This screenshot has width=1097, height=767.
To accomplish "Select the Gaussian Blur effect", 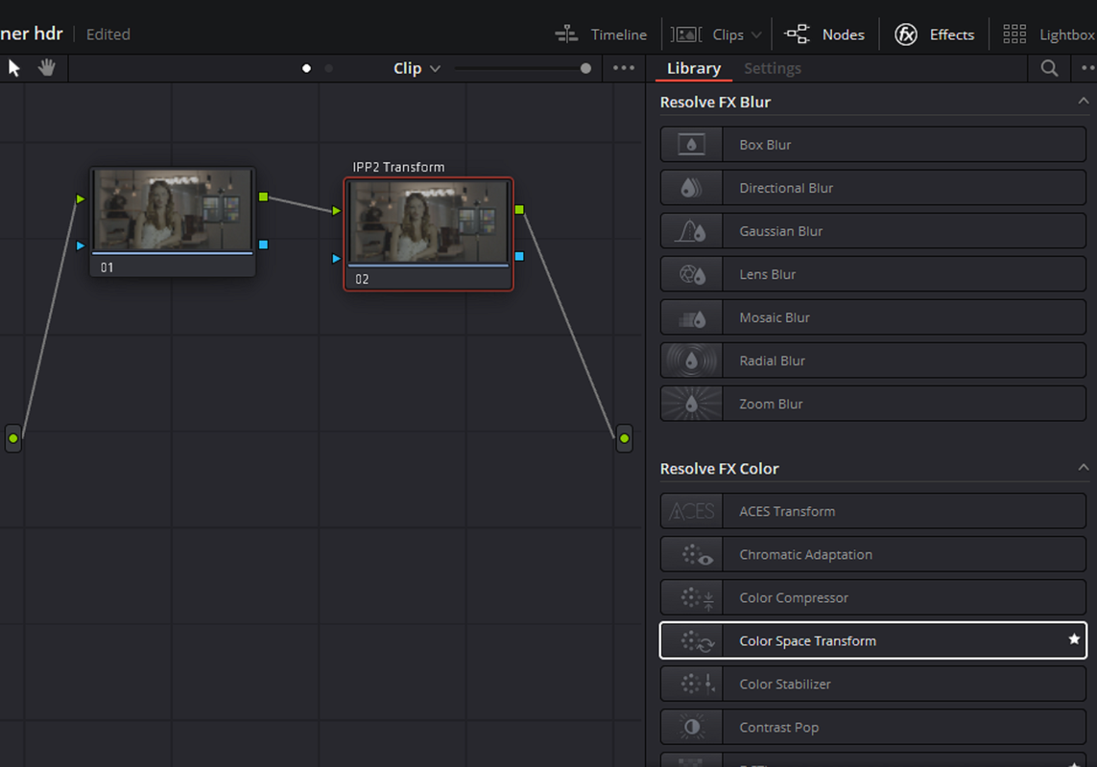I will tap(873, 231).
